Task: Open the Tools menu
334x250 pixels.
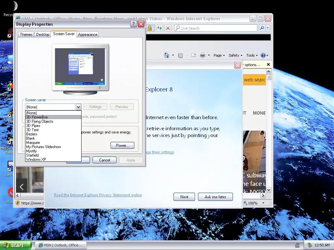Action: [x=252, y=55]
